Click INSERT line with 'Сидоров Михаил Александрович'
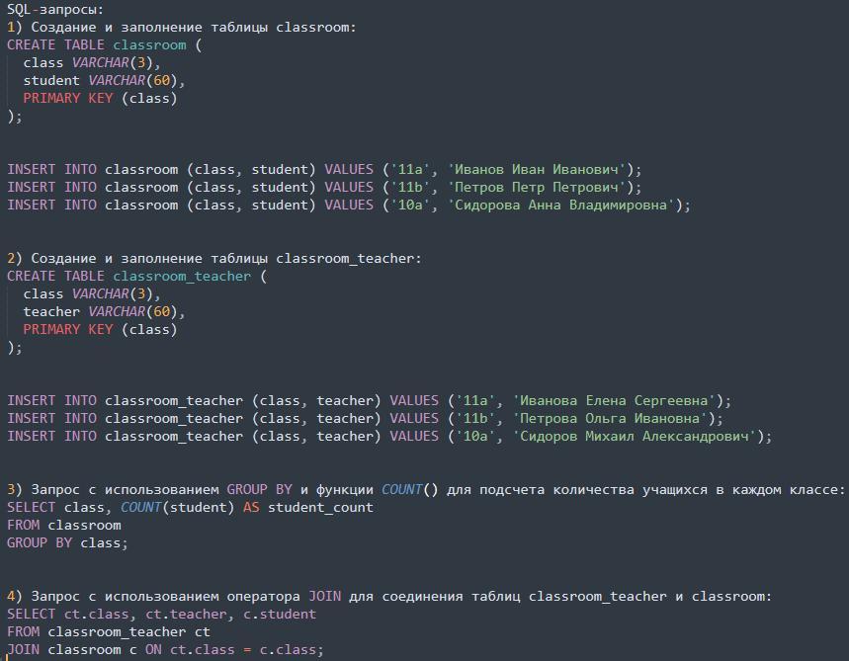The image size is (849, 661). [389, 437]
